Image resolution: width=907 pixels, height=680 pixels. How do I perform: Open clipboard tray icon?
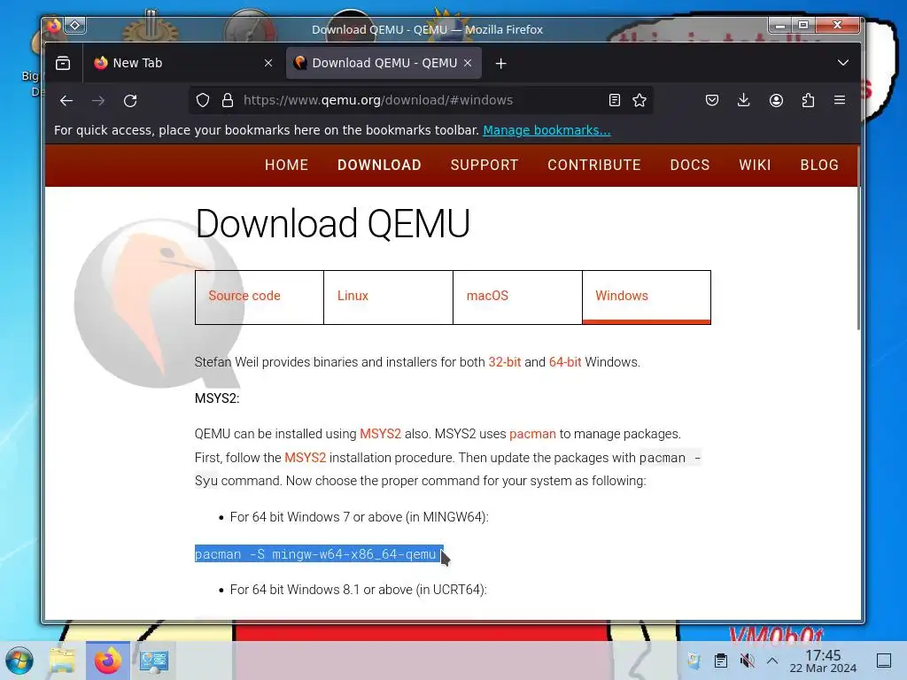tap(721, 661)
